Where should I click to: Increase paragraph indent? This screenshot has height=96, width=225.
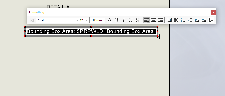[x=204, y=20]
